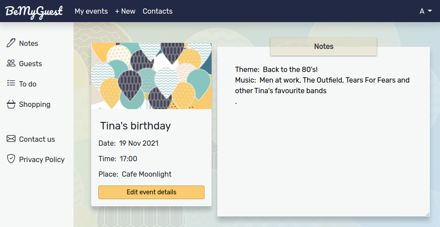This screenshot has height=227, width=440.
Task: Click the Theme: Back to the 80's! line
Action: 276,69
